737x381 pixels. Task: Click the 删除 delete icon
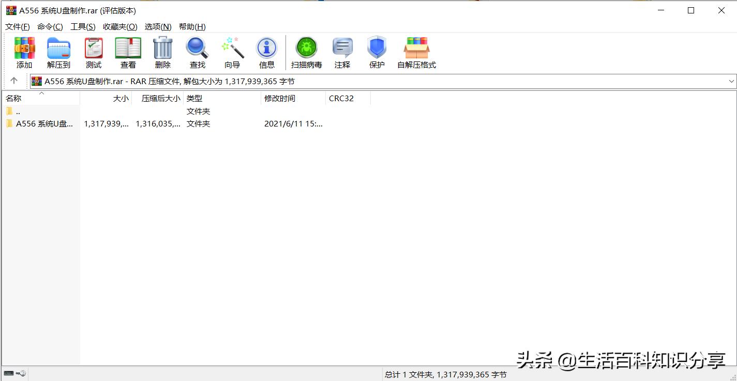[162, 52]
